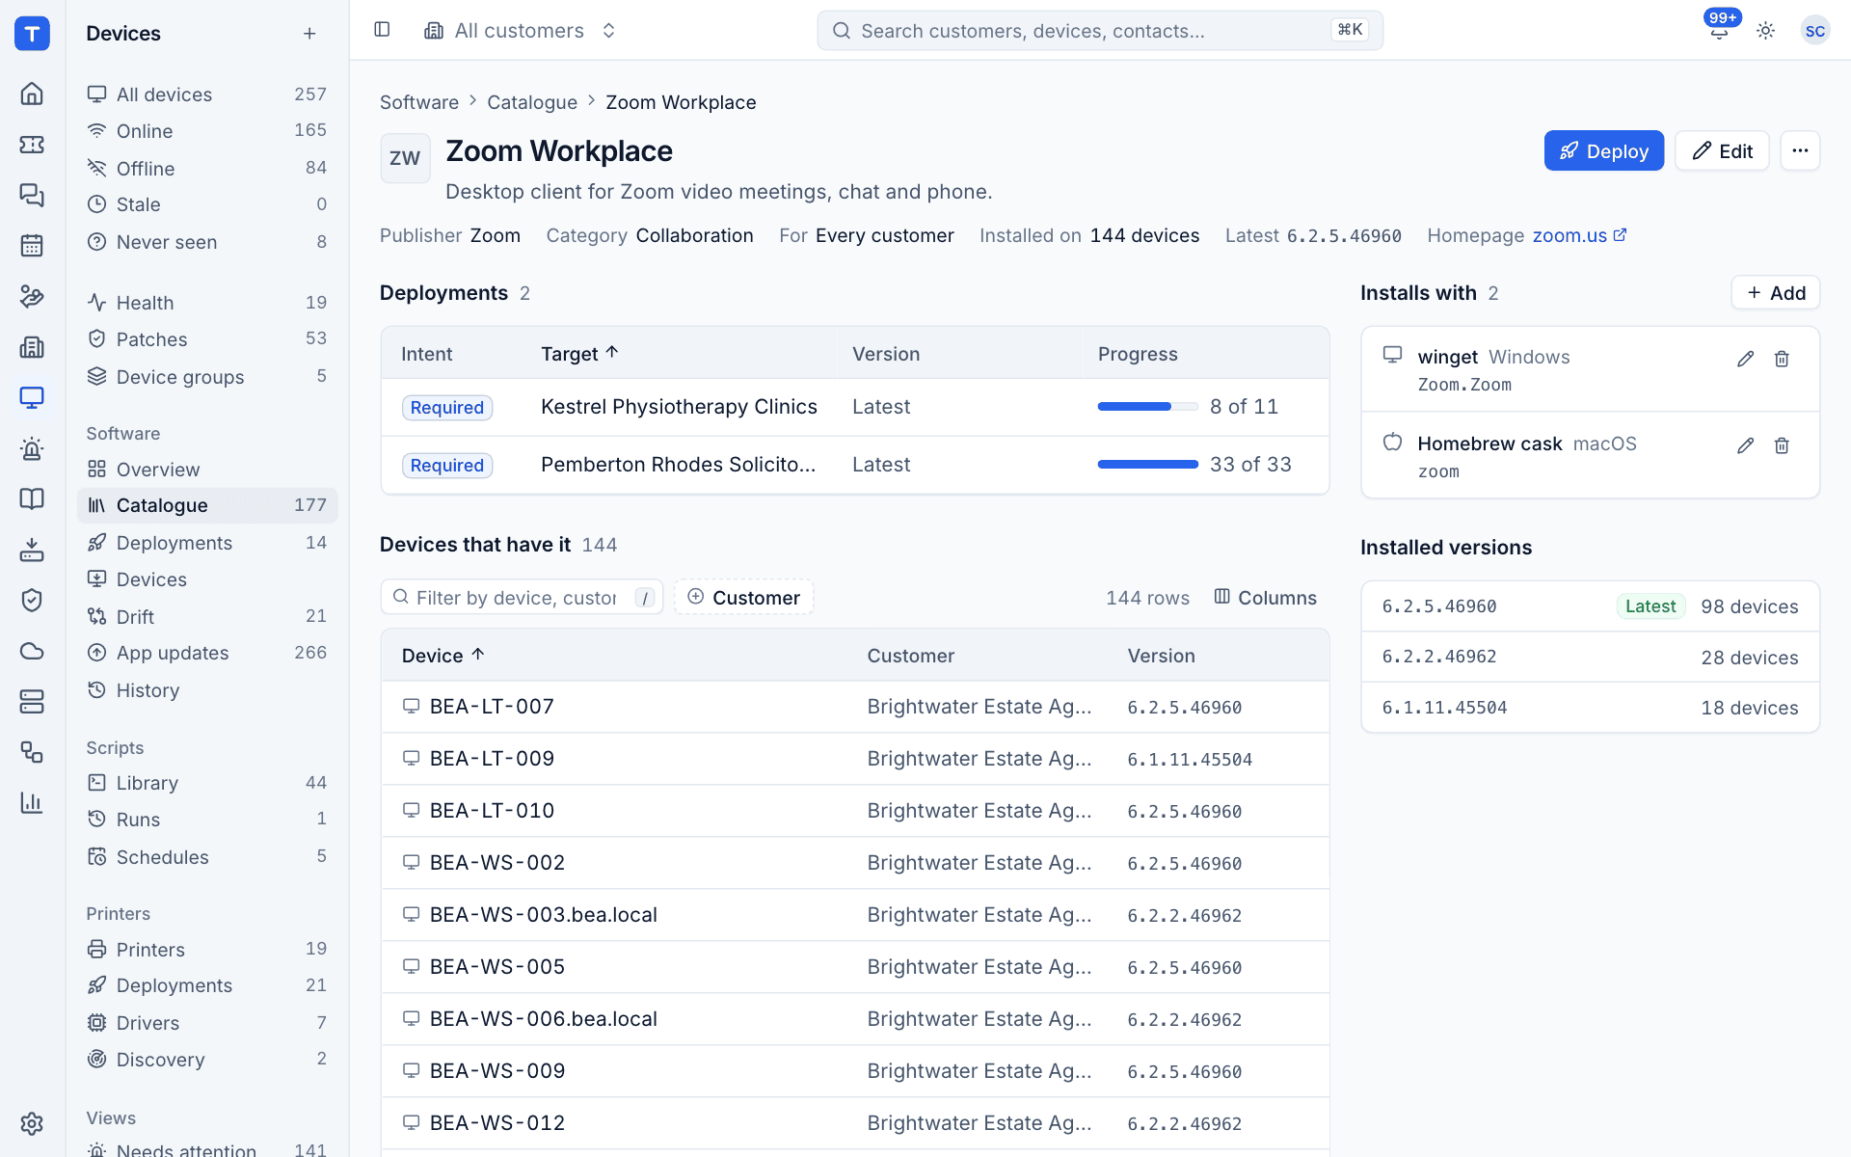
Task: Select installed version 6.2.2.46962
Action: pyautogui.click(x=1590, y=658)
